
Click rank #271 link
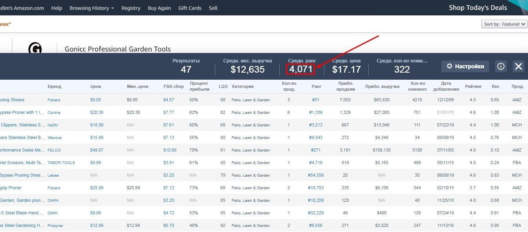tap(316, 150)
